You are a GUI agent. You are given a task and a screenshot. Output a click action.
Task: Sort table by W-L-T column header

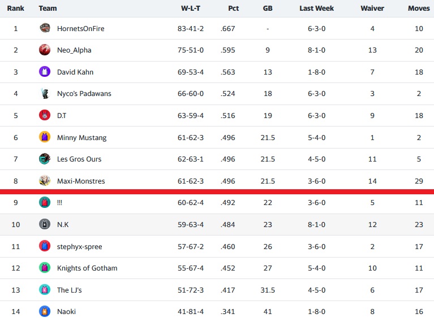191,8
